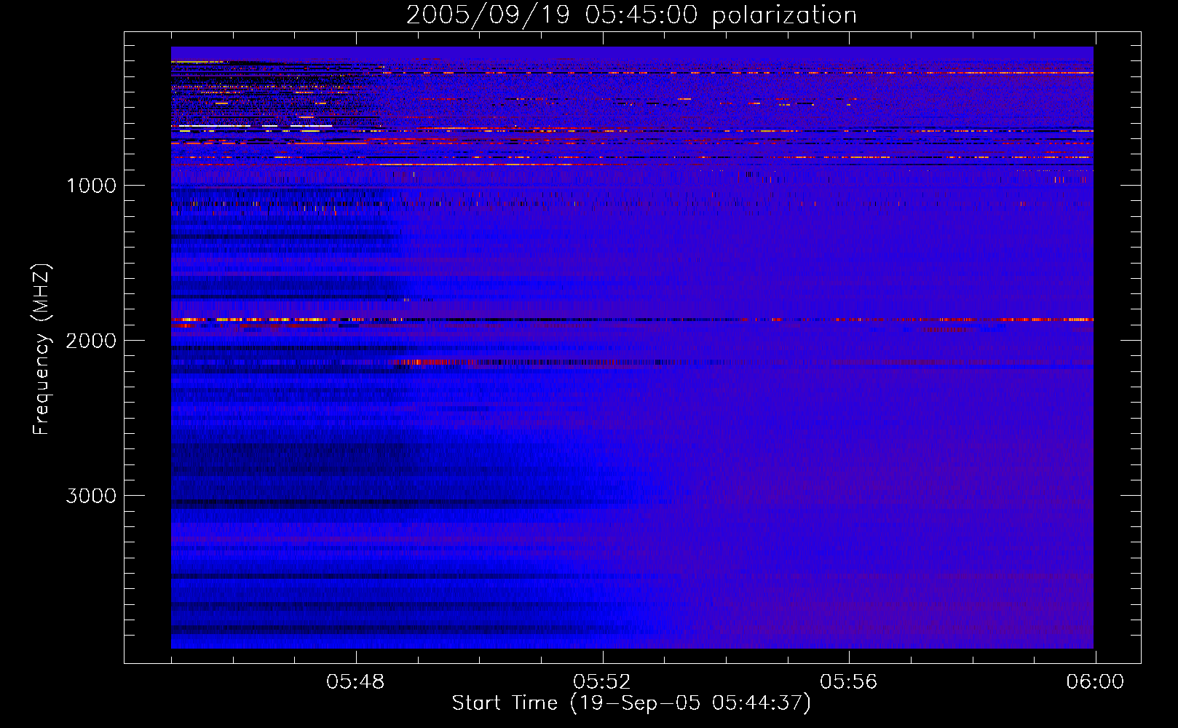1178x728 pixels.
Task: Click the 05:52 time tick label
Action: click(x=602, y=682)
